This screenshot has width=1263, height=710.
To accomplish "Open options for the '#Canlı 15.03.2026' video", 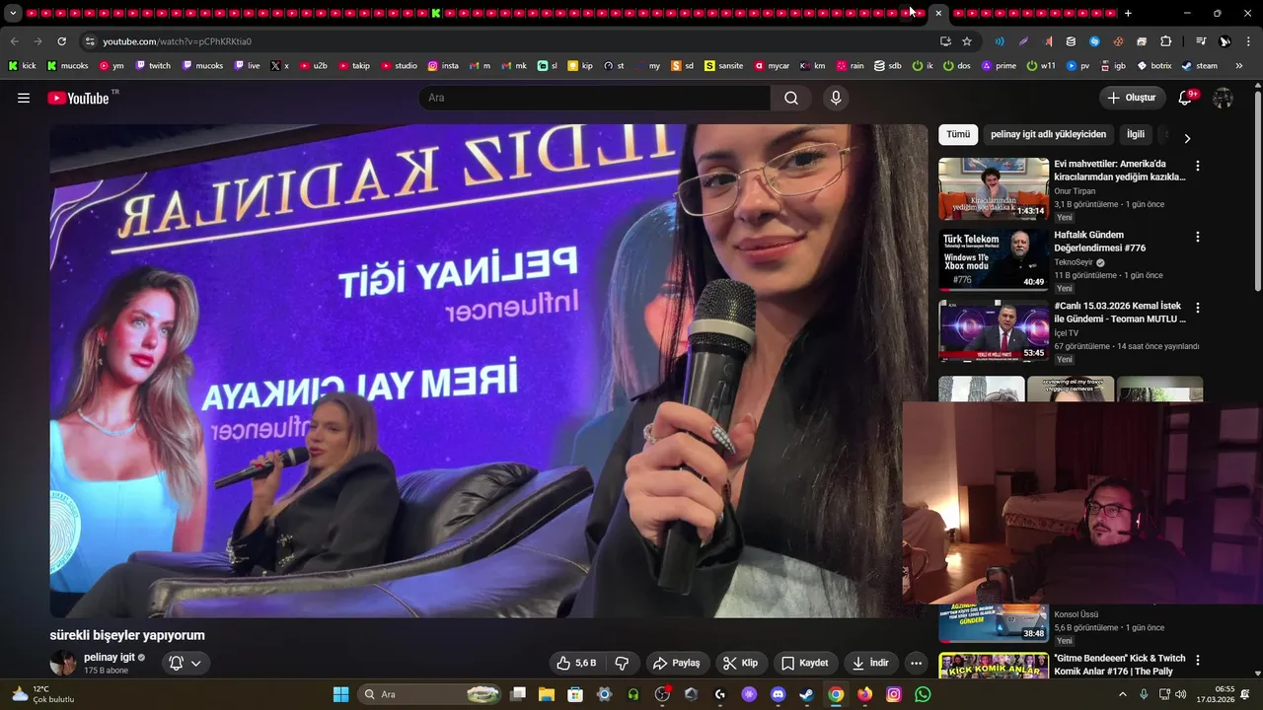I will (x=1198, y=308).
